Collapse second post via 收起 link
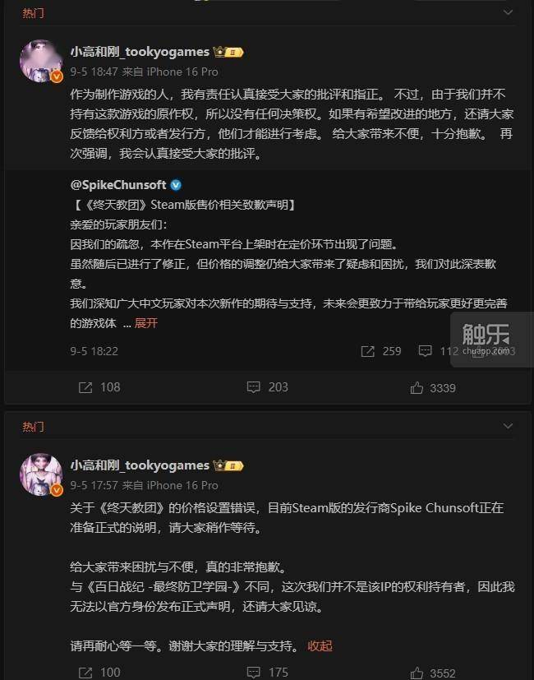The width and height of the screenshot is (534, 680). [320, 645]
